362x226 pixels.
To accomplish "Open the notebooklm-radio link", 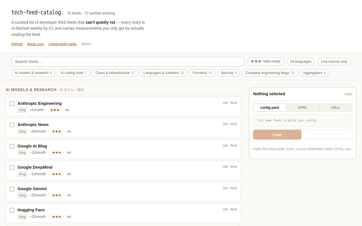I will [x=63, y=44].
